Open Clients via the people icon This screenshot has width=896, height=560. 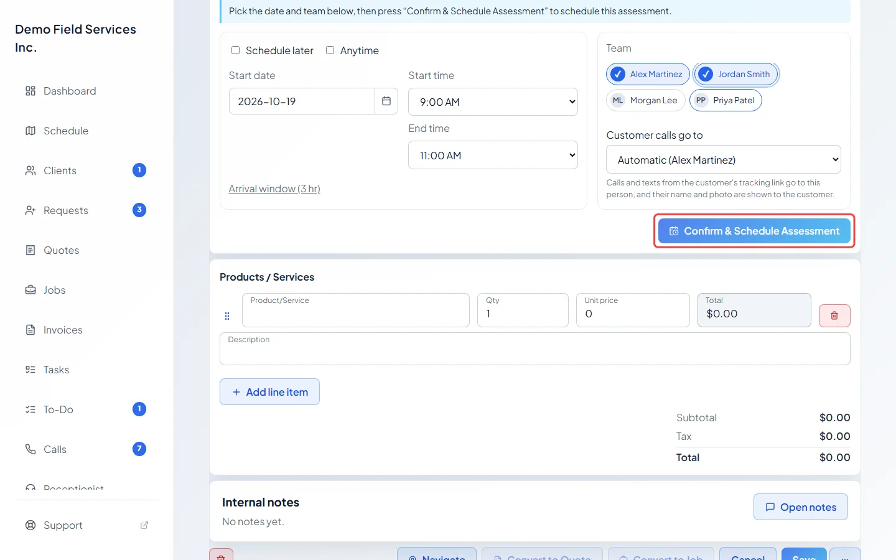30,170
